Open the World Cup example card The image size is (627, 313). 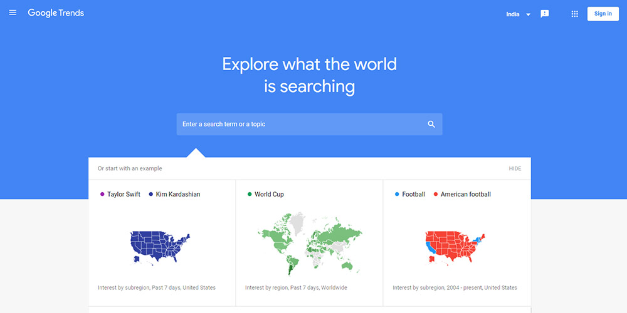309,243
